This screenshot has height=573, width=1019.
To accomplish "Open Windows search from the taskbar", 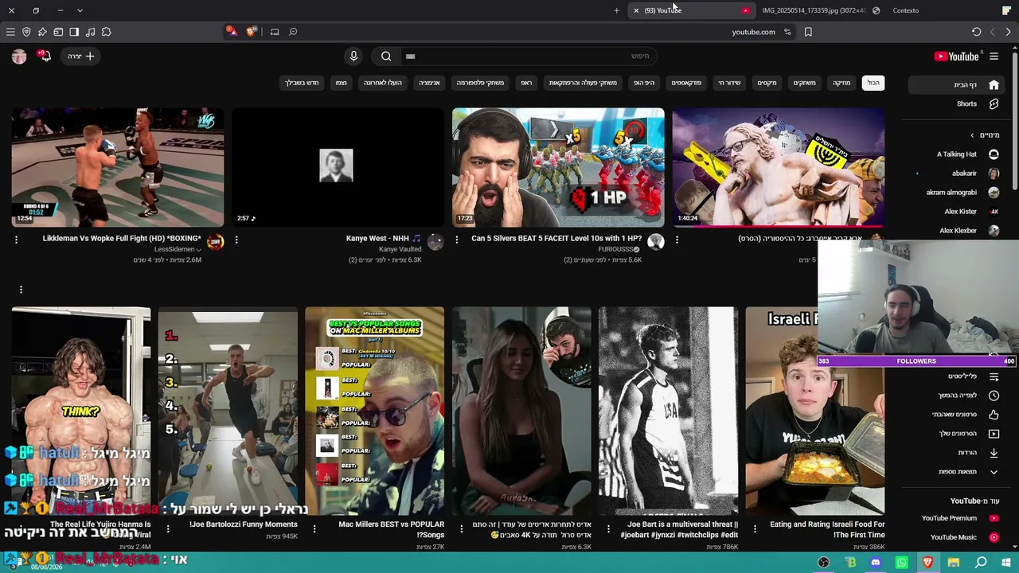I will tap(981, 563).
